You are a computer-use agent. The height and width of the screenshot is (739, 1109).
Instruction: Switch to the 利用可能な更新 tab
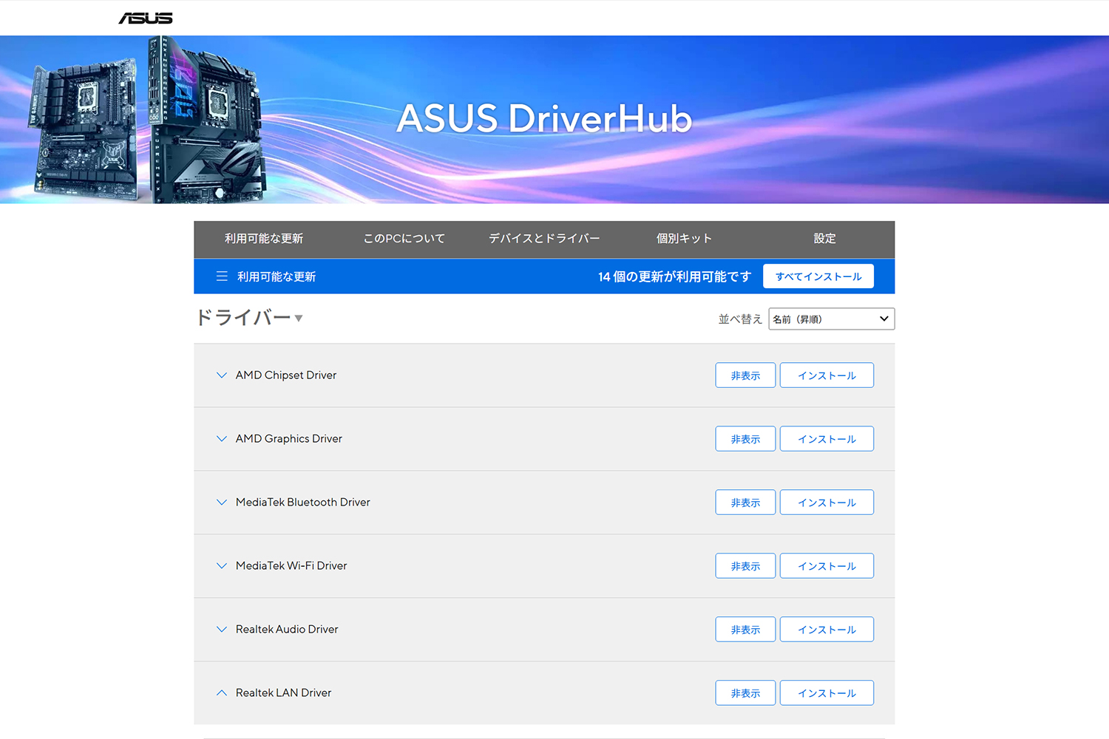[x=264, y=239]
